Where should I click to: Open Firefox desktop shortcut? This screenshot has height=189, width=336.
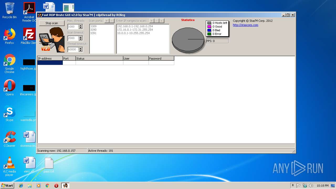tap(9, 36)
